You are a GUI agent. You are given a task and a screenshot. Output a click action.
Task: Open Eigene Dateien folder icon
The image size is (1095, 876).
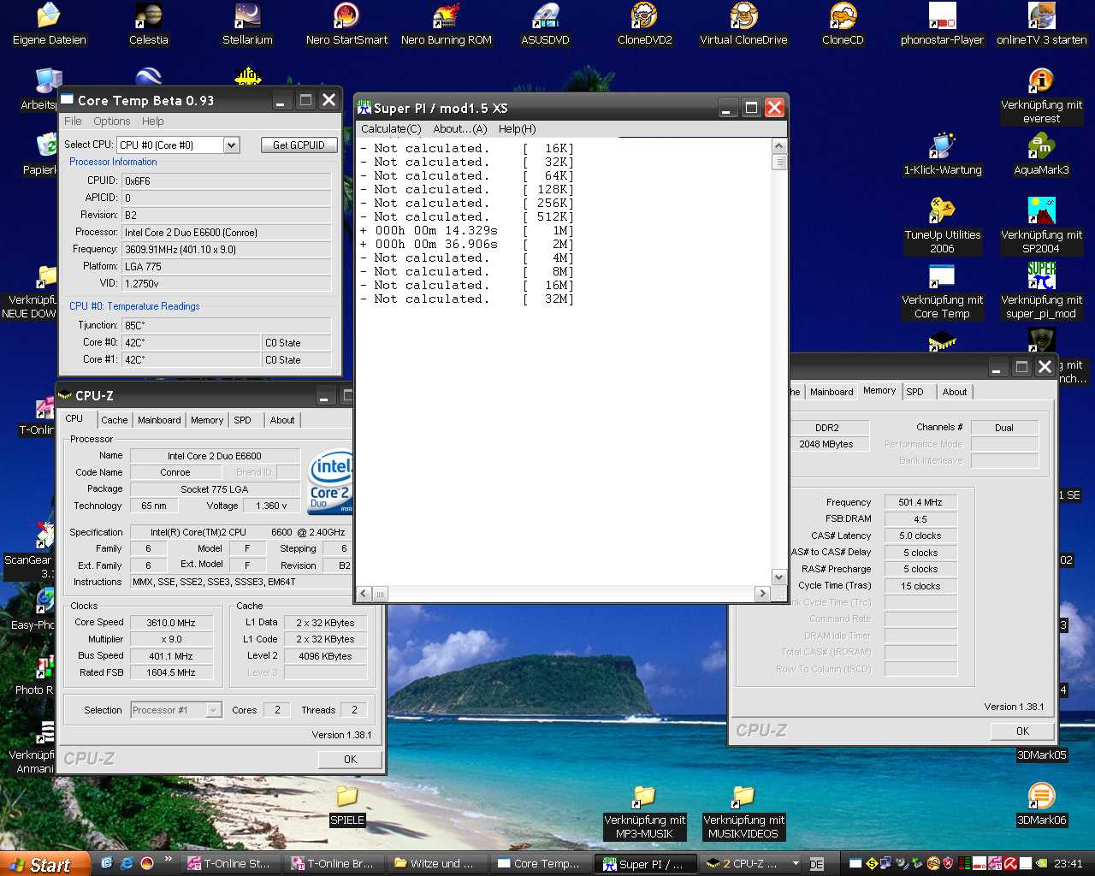click(50, 24)
